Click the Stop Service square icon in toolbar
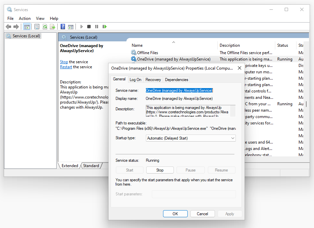This screenshot has height=228, width=314. pos(89,27)
